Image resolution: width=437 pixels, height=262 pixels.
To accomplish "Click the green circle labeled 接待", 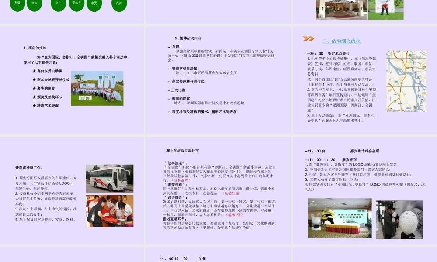I will (34, 4).
